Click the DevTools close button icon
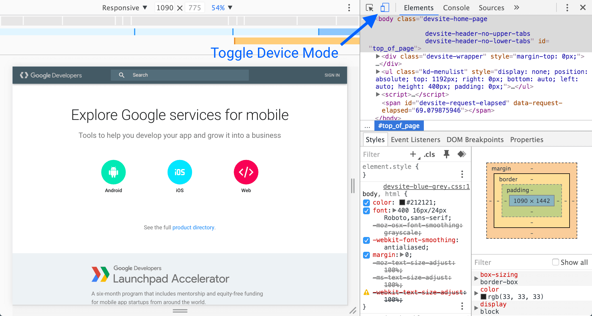The image size is (592, 316). 583,7
